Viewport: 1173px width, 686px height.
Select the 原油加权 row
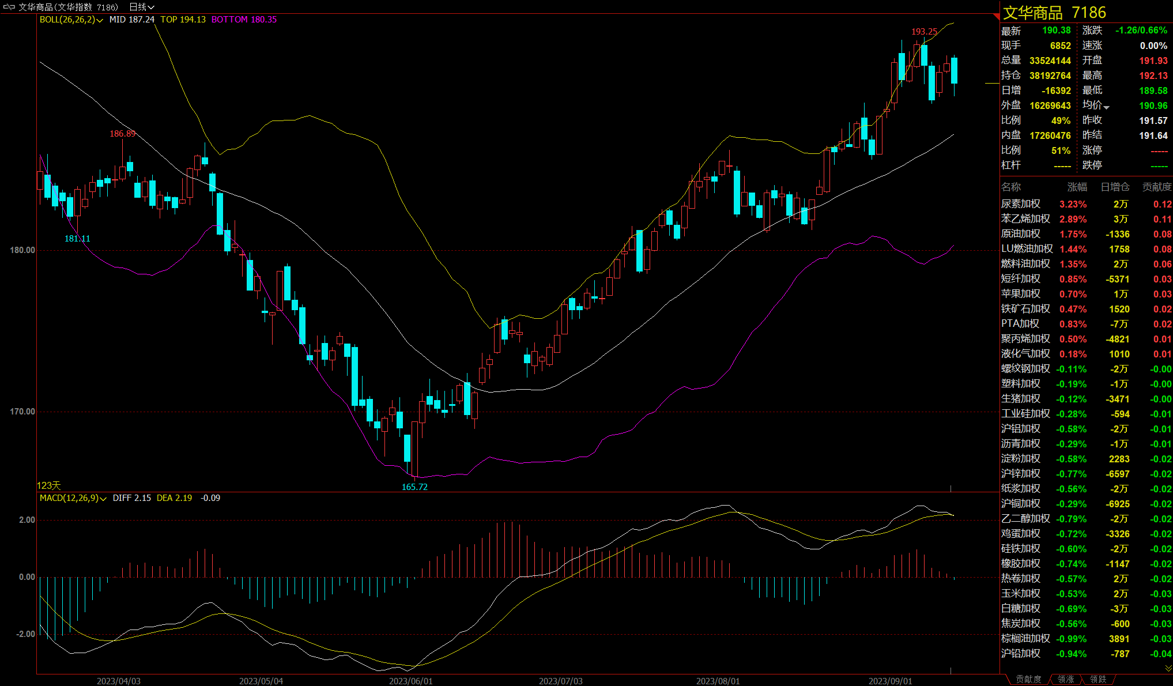tap(1087, 234)
